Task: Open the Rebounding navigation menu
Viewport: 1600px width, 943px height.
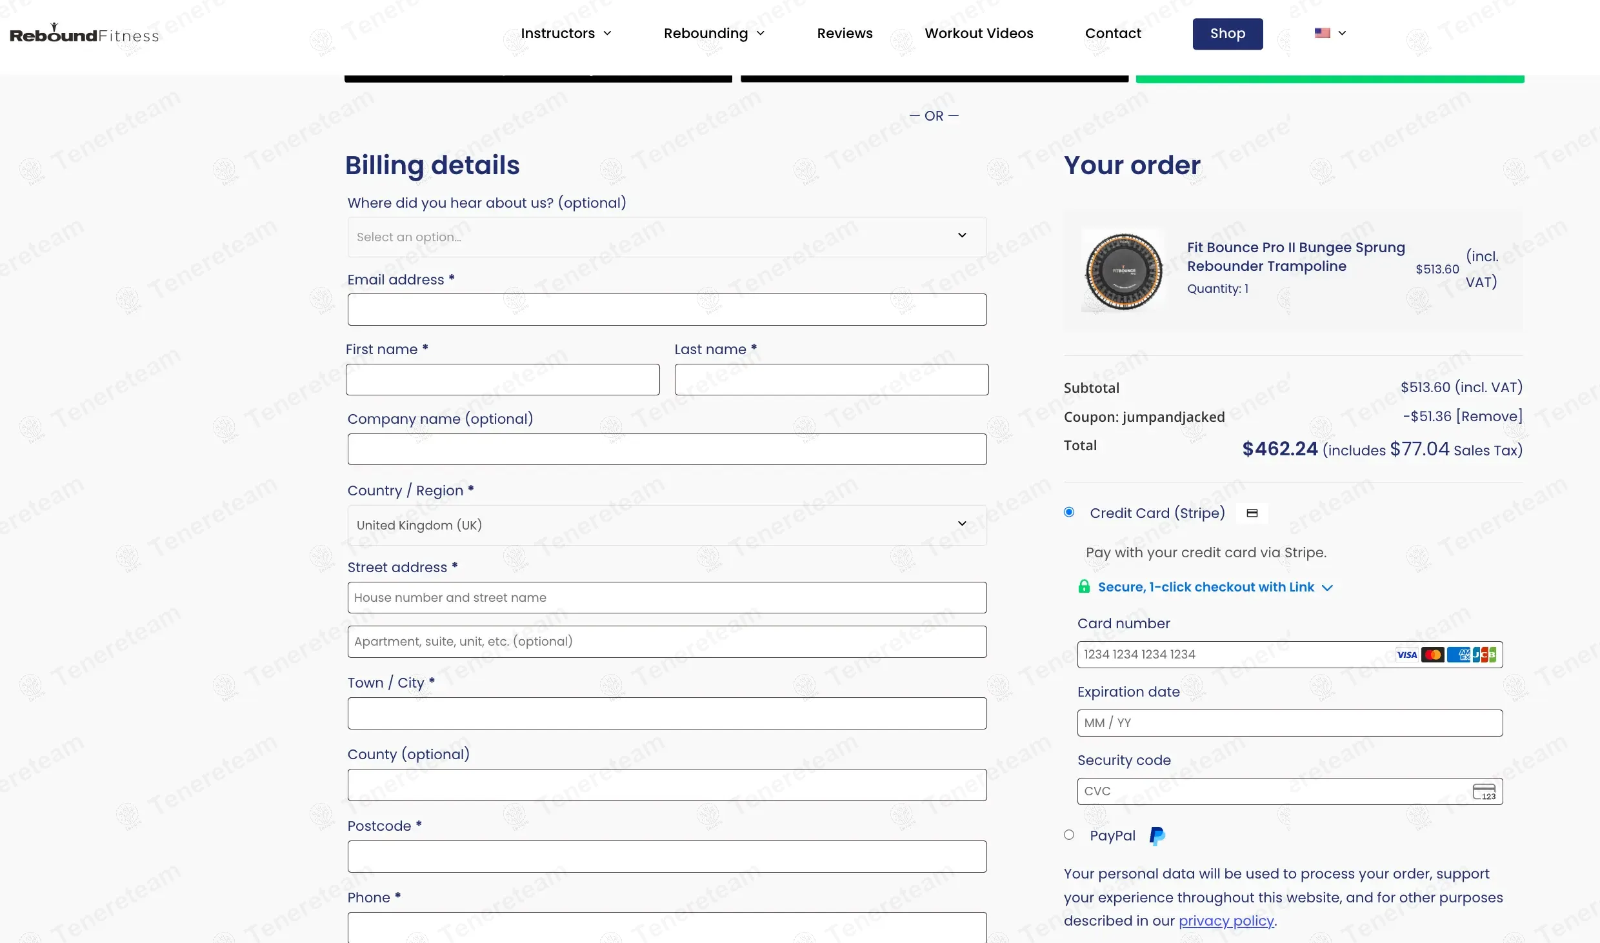Action: click(706, 34)
